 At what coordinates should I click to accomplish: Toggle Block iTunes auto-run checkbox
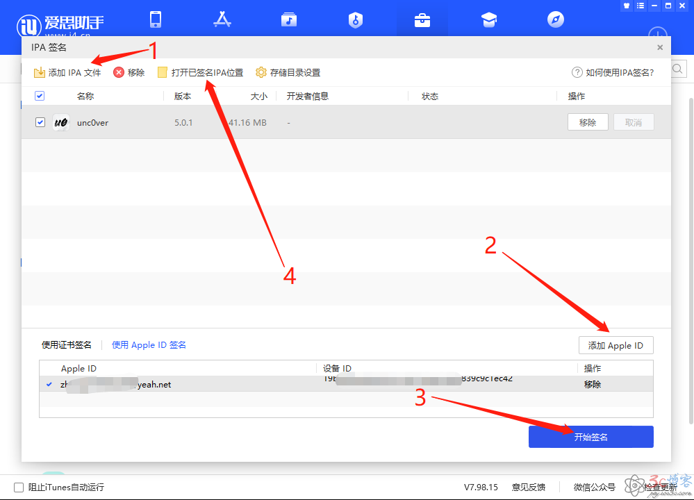[x=19, y=487]
